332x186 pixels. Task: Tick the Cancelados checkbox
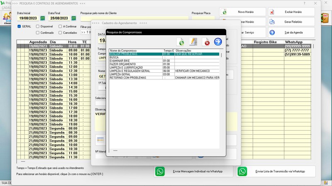pyautogui.click(x=60, y=32)
